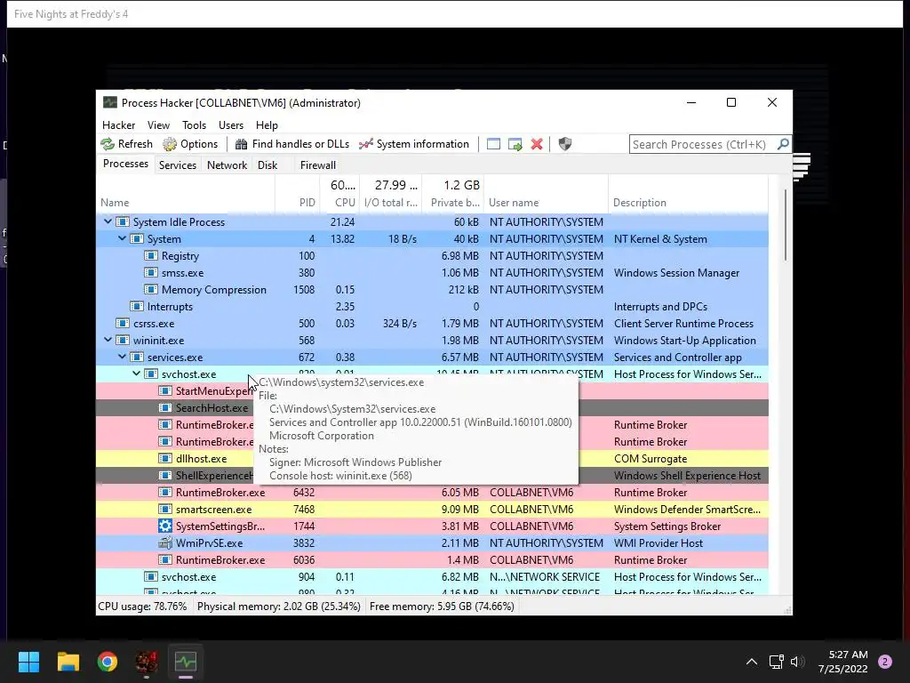Click the smss.exe process icon
This screenshot has width=910, height=683.
[151, 273]
